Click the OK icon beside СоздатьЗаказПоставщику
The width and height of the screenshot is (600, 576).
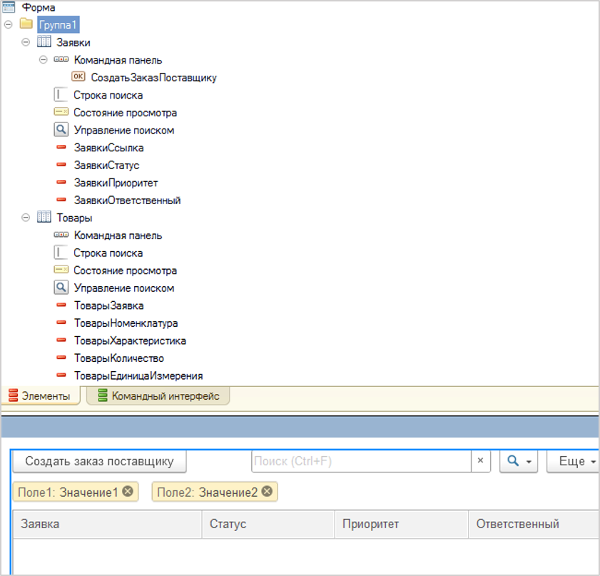pos(78,78)
